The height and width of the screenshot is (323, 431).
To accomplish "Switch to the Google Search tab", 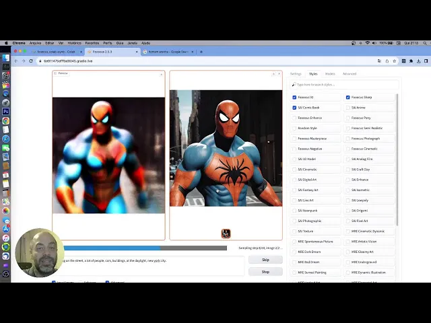I will tap(168, 52).
